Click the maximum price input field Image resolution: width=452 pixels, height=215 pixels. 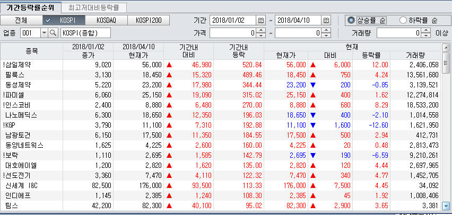coord(298,33)
